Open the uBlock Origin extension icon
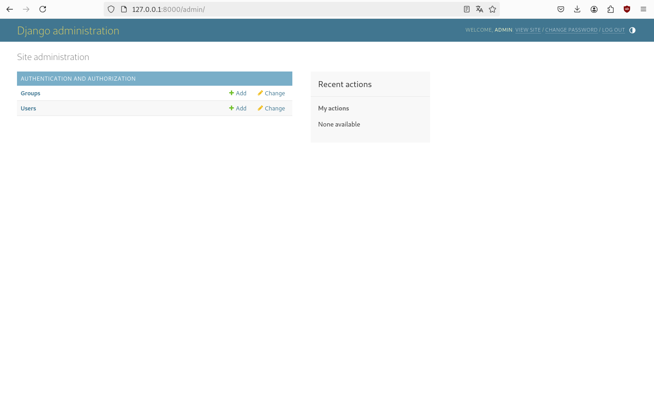Image resolution: width=654 pixels, height=407 pixels. tap(627, 9)
